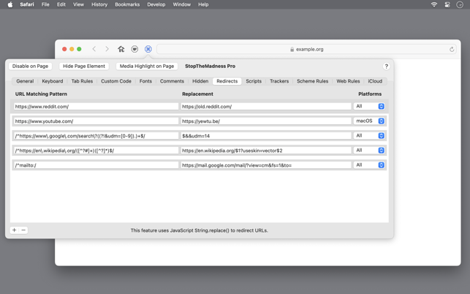
Task: Click the Replacement column header
Action: pyautogui.click(x=197, y=94)
